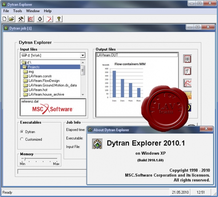Select the LAVteam.hot folder
This screenshot has height=197, width=218.
[x=50, y=90]
